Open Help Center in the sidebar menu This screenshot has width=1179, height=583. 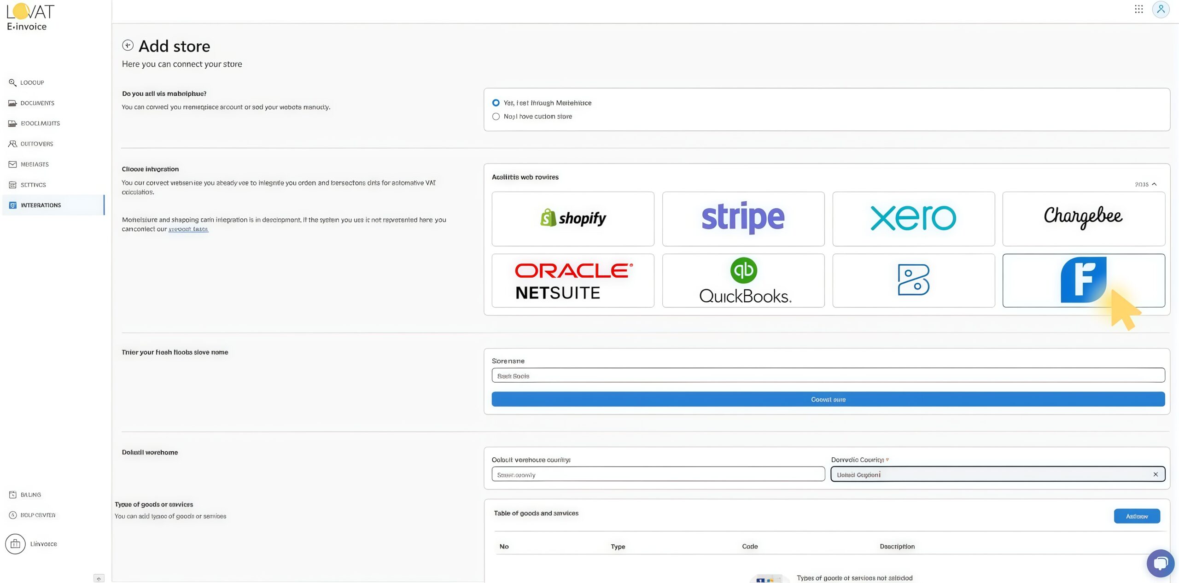[x=38, y=515]
